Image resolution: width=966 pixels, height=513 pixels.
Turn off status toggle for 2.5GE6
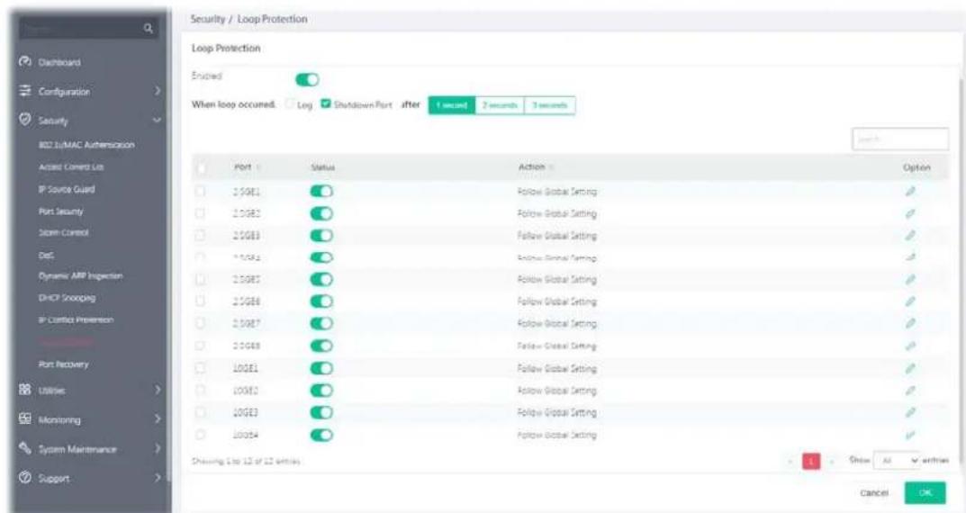(x=321, y=301)
